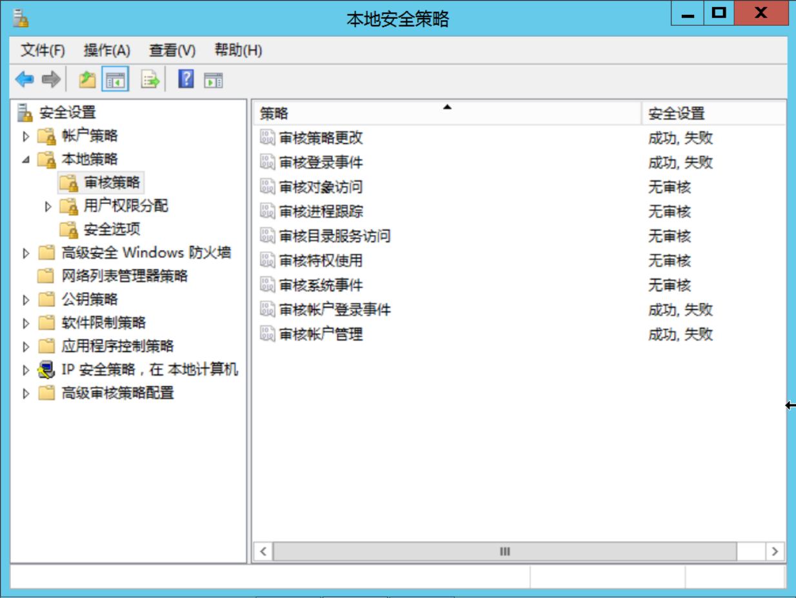Select the 审核帐户管理 policy name

pyautogui.click(x=321, y=334)
